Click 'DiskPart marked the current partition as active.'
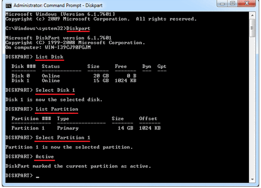Screen dimensions: 261x188 click(x=78, y=166)
